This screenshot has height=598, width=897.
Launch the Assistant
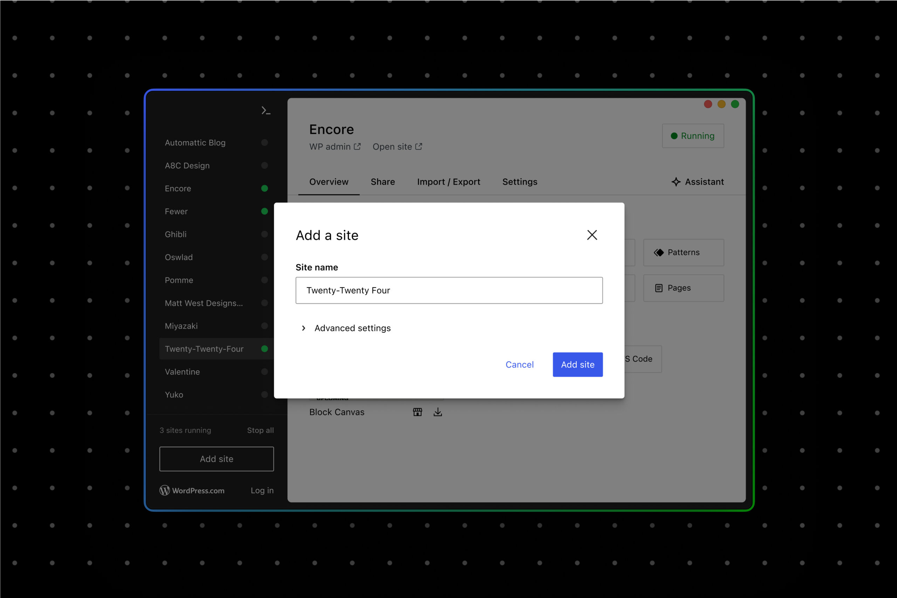(x=697, y=181)
